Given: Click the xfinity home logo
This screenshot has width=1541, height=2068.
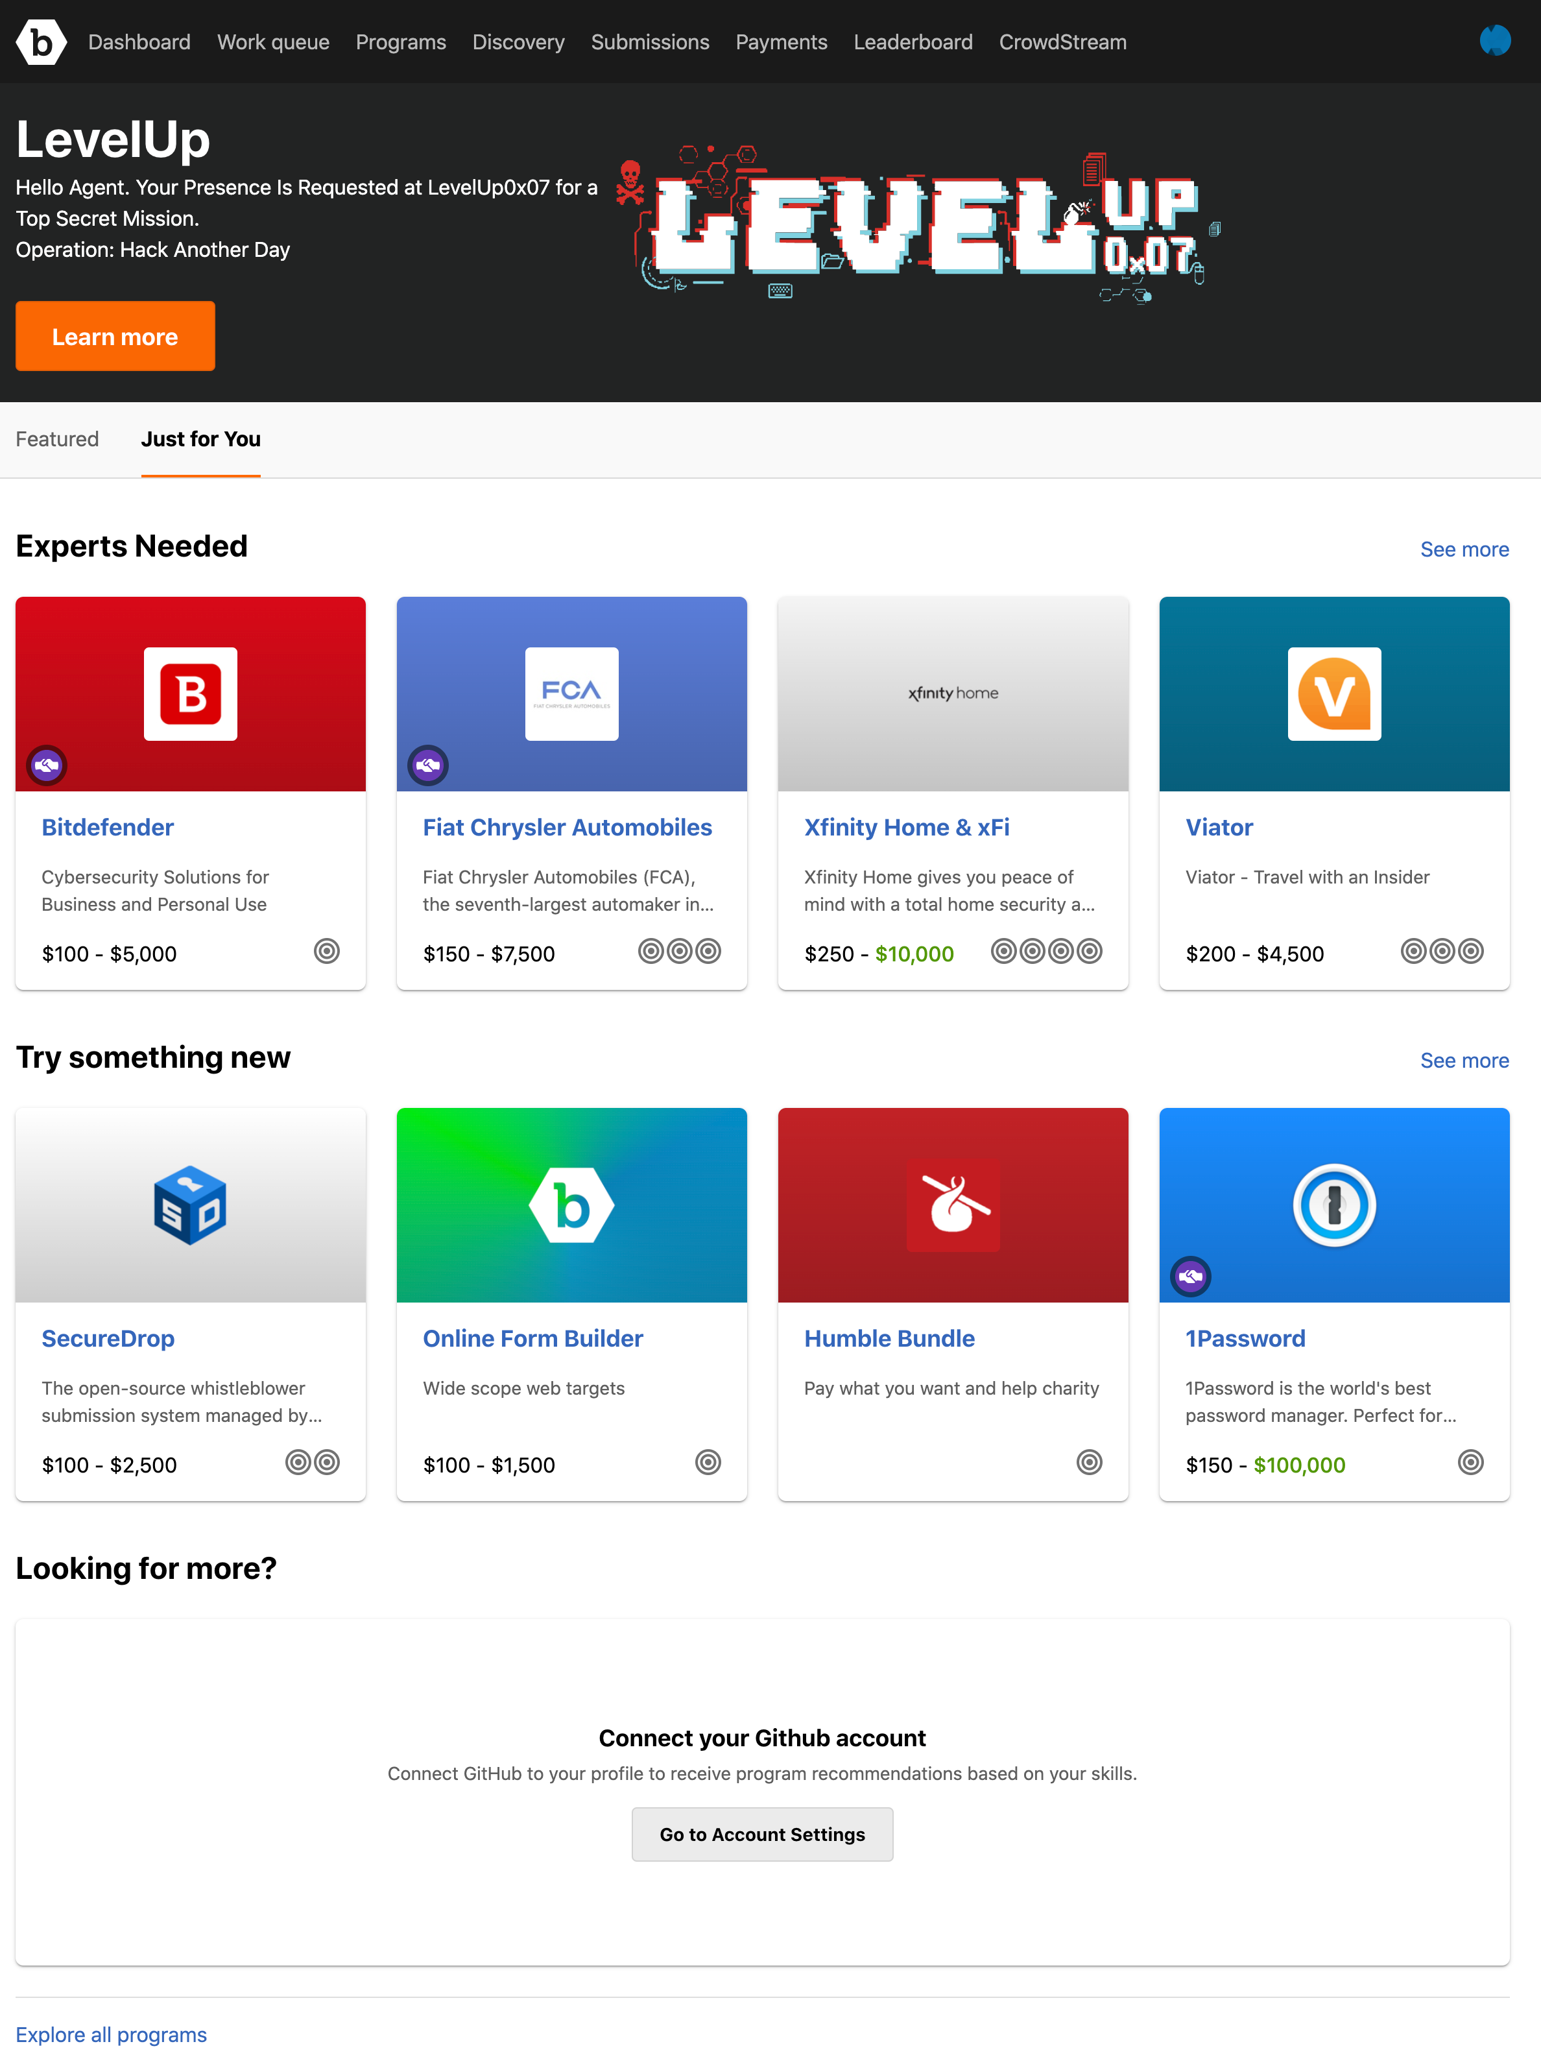Looking at the screenshot, I should tap(953, 693).
